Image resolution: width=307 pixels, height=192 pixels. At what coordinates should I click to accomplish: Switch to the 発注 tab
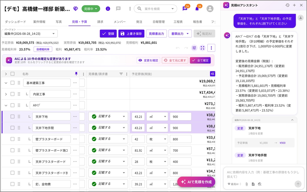tap(139, 22)
